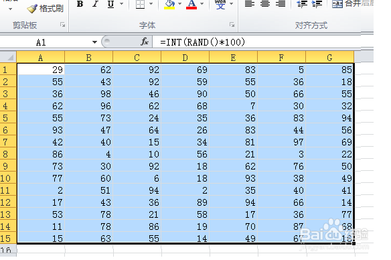Click the cell borders icon
This screenshot has height=260, width=391.
(140, 4)
